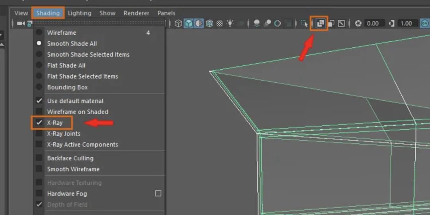This screenshot has width=430, height=215.
Task: Click the Lock Camera padlock icon
Action: coord(29,23)
